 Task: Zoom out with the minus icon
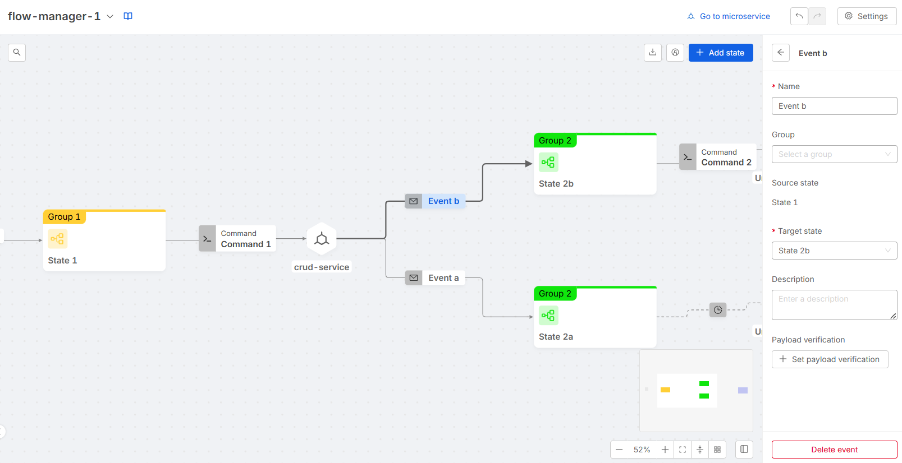tap(619, 450)
